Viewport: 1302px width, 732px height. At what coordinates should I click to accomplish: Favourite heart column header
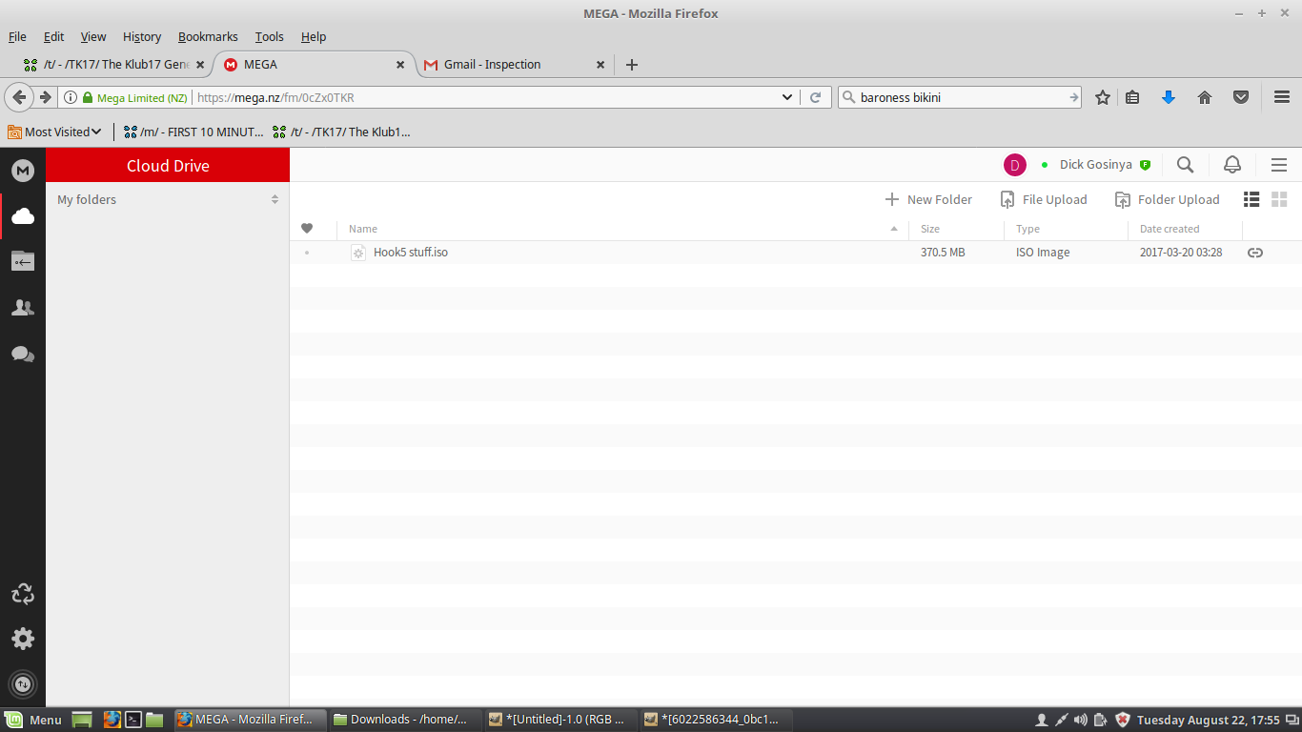coord(307,229)
